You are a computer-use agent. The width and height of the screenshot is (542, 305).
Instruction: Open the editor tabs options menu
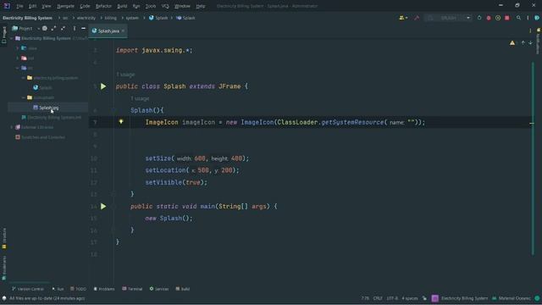[x=530, y=30]
